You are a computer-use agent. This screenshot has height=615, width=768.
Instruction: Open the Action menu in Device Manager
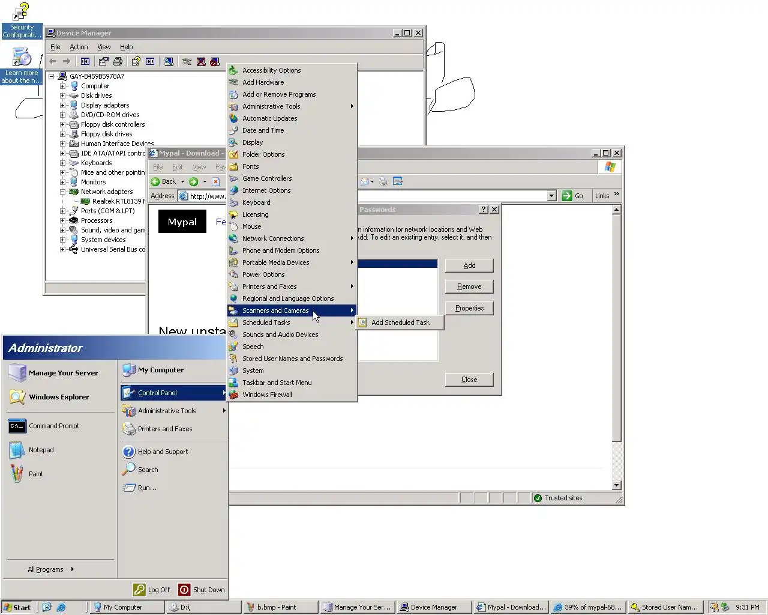[79, 47]
